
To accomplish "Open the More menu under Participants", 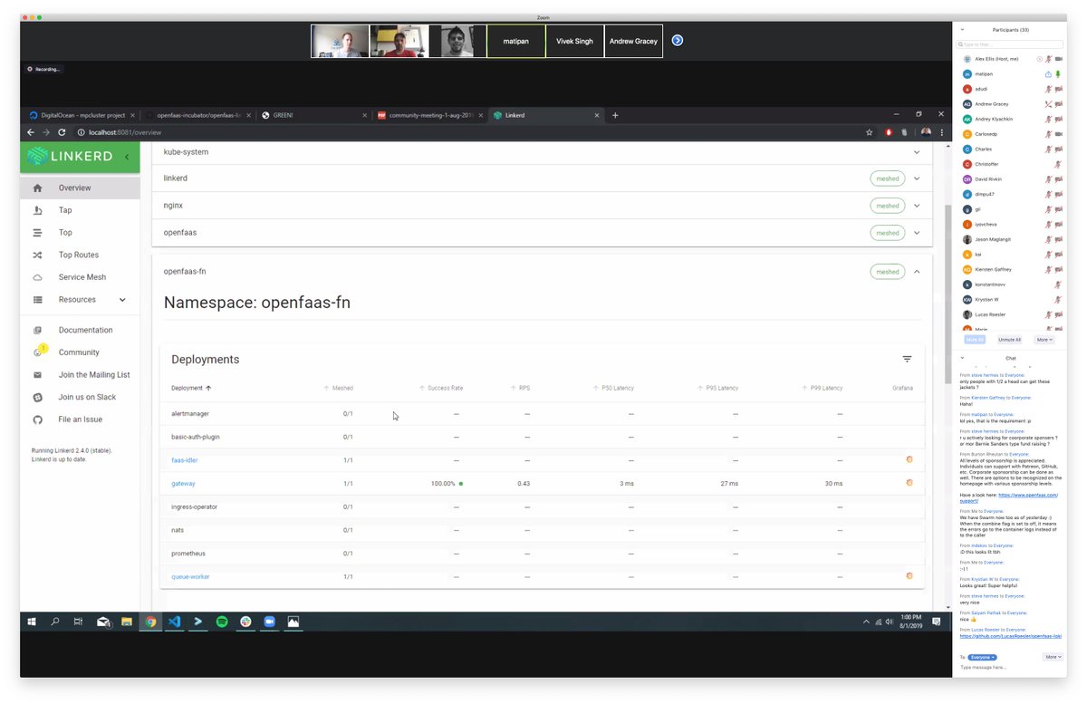I will (1044, 340).
